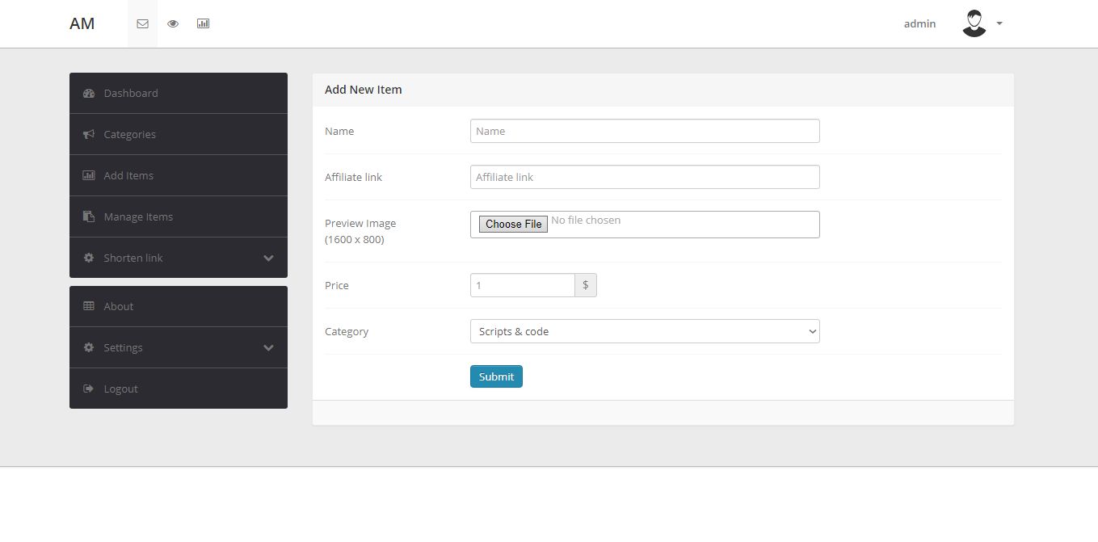Click the About table icon

coord(89,306)
